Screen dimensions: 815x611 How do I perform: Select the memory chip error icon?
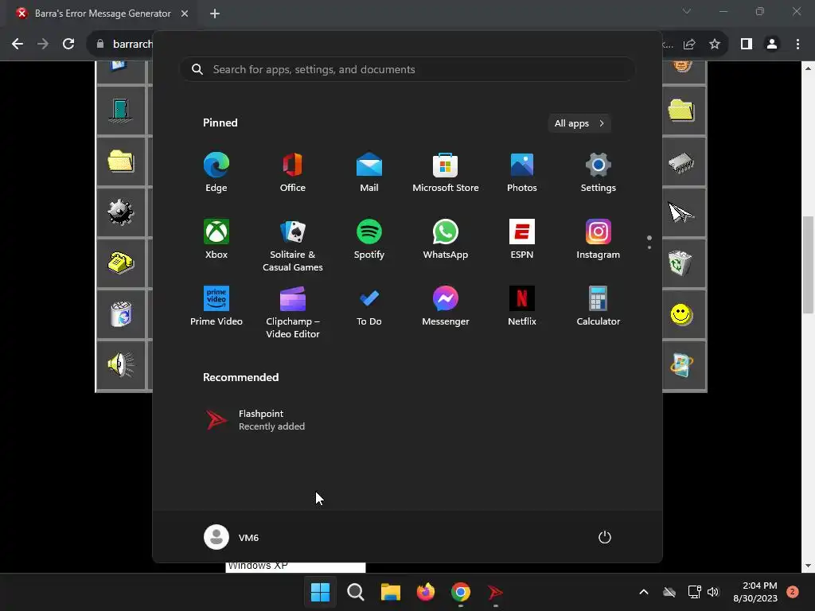pos(681,162)
